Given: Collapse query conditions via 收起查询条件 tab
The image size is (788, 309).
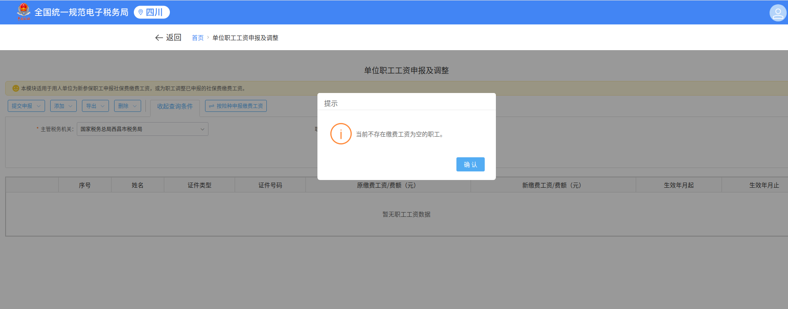Looking at the screenshot, I should (x=175, y=106).
